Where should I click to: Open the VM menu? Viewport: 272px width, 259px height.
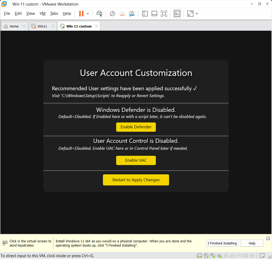coord(43,13)
